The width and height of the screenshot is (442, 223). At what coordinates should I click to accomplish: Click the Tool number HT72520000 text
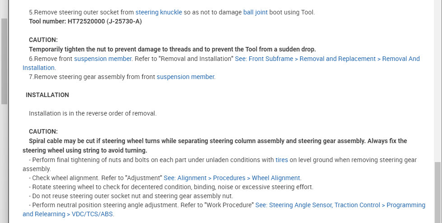(85, 21)
